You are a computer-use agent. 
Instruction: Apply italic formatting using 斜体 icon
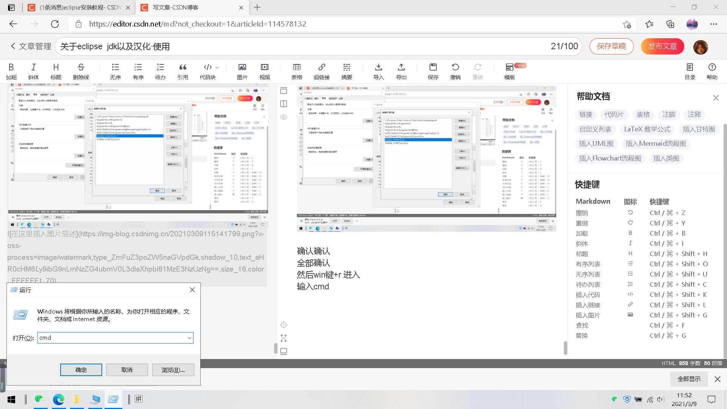pos(33,71)
